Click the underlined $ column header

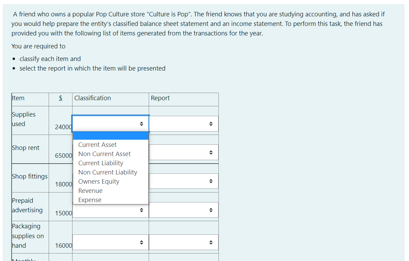61,98
